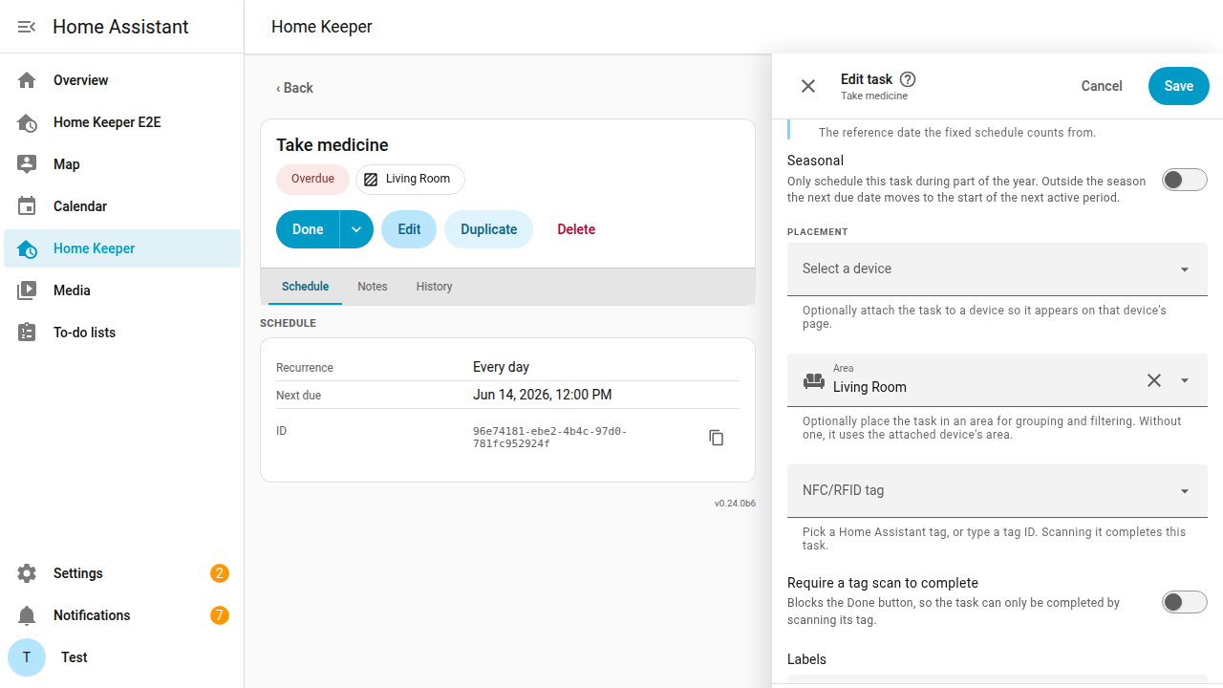The width and height of the screenshot is (1223, 688).
Task: Click the Take medicine task heading
Action: [333, 145]
